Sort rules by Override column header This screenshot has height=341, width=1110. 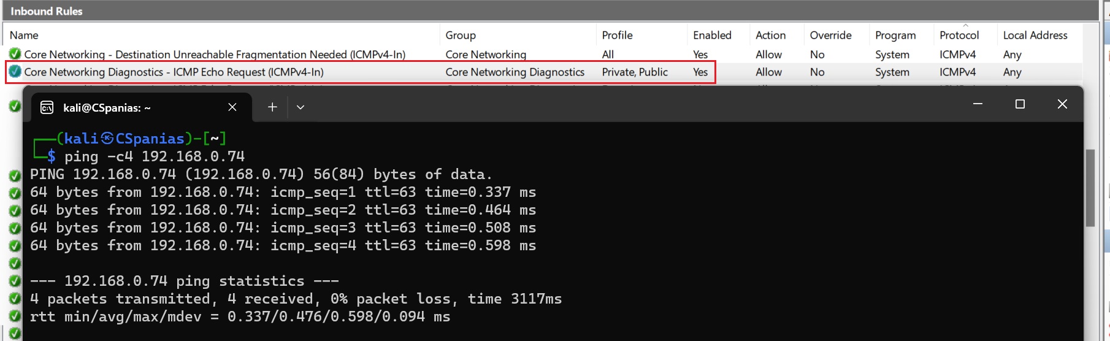(x=830, y=36)
